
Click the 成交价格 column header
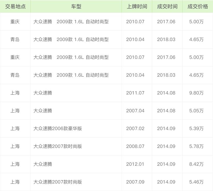[198, 6]
